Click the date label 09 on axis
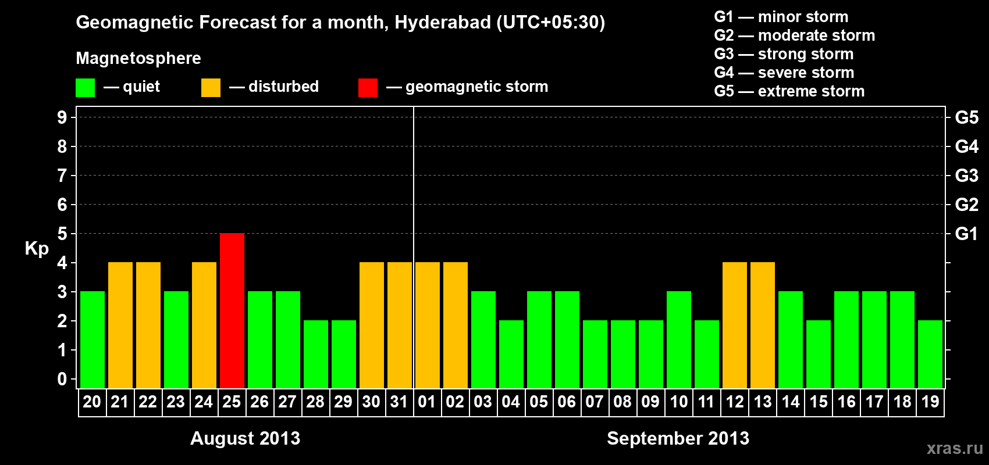 [650, 402]
